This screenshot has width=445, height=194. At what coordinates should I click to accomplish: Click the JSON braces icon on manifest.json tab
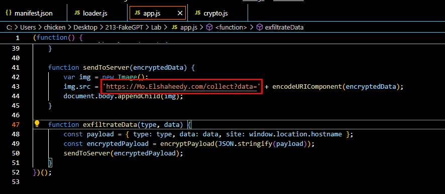[9, 13]
